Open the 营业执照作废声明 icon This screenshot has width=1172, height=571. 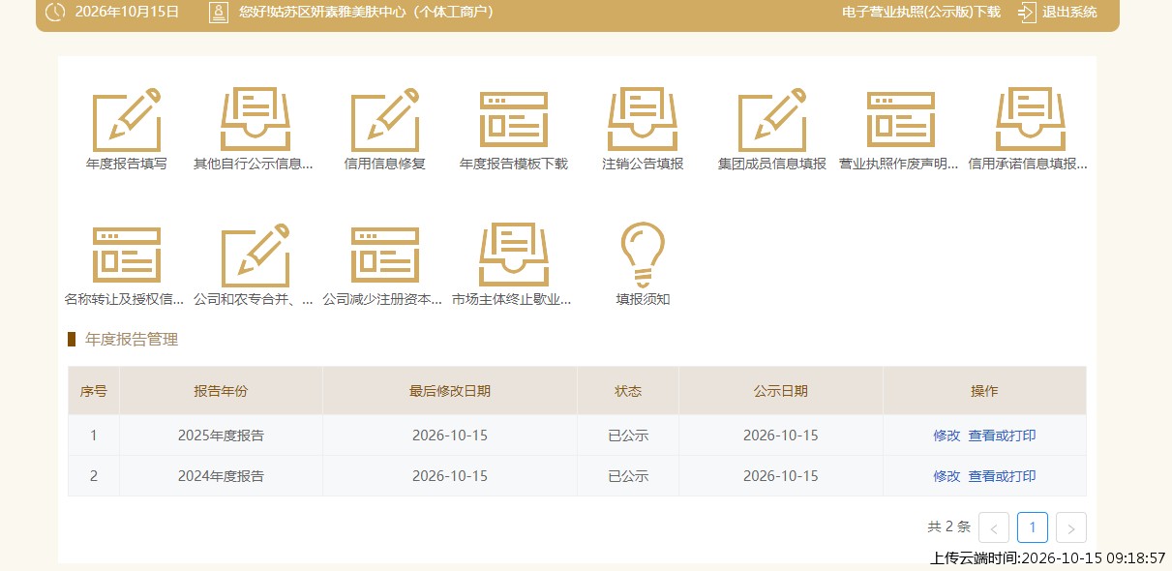(x=901, y=120)
